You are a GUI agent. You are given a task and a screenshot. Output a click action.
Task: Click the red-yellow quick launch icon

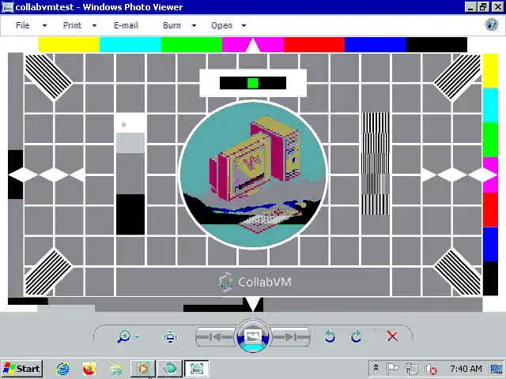(89, 369)
